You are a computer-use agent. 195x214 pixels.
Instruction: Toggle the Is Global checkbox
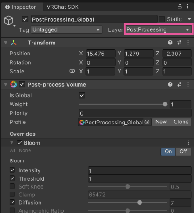(82, 95)
